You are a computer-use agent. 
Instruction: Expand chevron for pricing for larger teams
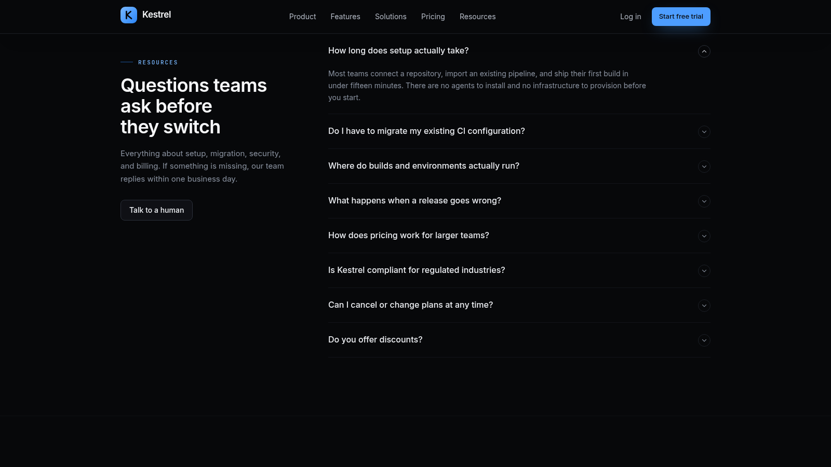coord(704,236)
